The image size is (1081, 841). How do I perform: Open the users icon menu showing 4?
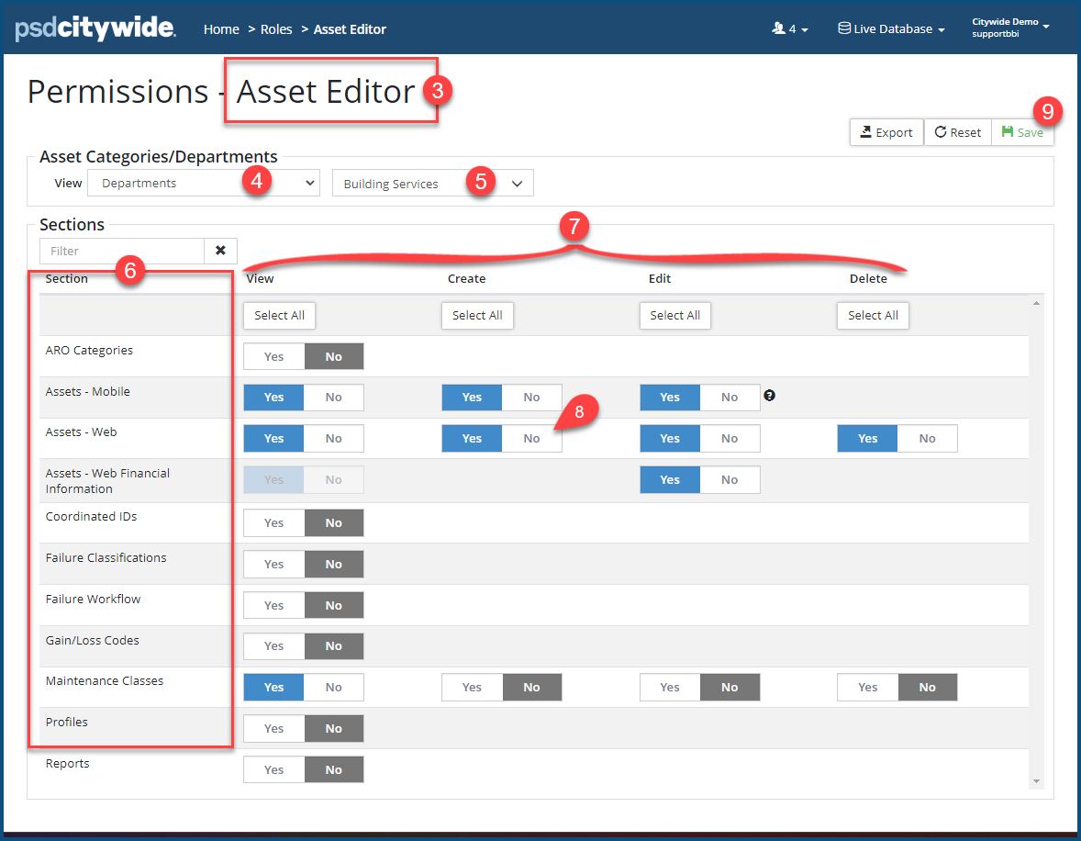[x=789, y=28]
